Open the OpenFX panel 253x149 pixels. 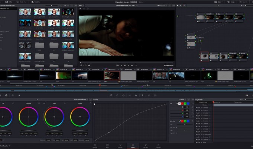[x=243, y=2]
